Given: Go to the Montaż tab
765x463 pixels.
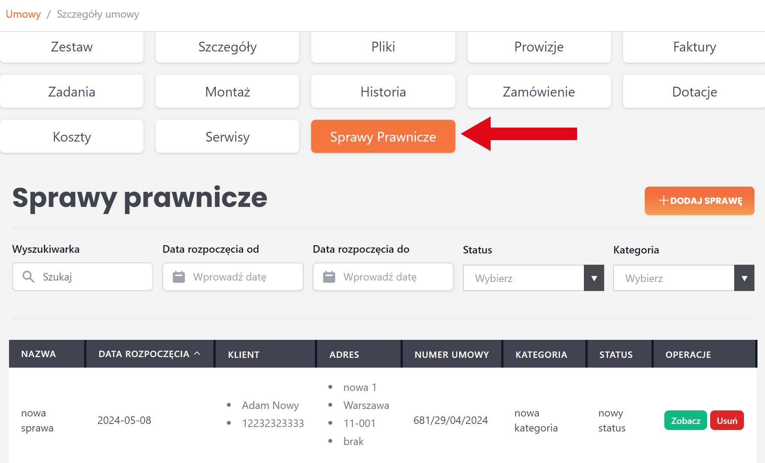Looking at the screenshot, I should 227,92.
